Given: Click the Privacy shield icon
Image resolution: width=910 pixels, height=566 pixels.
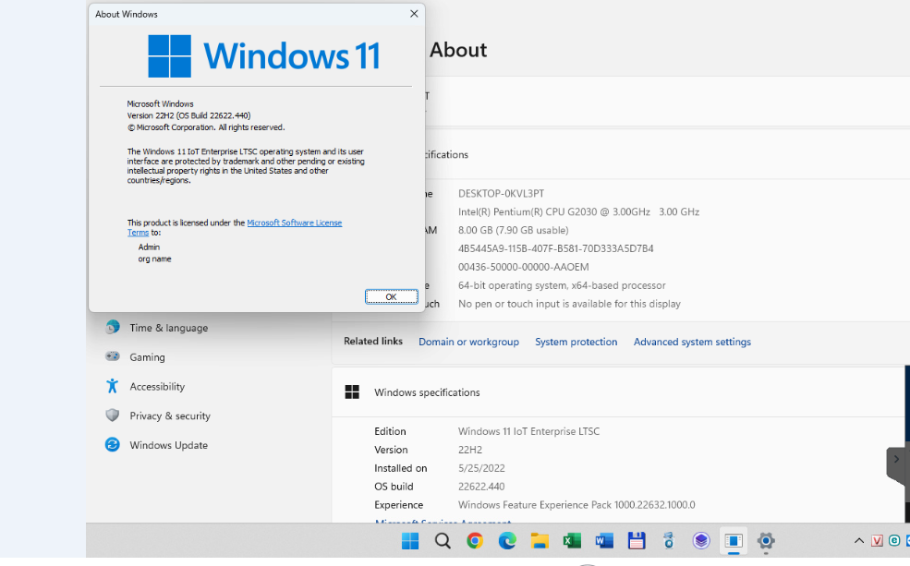Looking at the screenshot, I should (113, 415).
